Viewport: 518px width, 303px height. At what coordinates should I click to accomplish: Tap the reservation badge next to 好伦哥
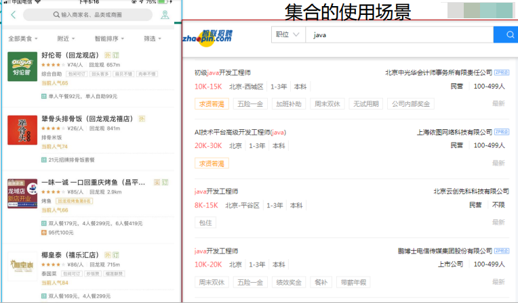click(x=116, y=55)
